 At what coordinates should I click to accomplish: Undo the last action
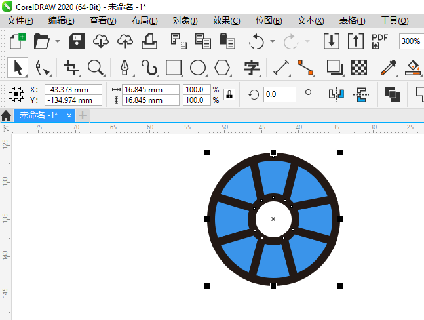click(x=256, y=41)
